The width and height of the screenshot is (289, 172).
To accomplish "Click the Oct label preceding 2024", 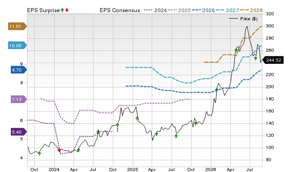I will point(34,169).
